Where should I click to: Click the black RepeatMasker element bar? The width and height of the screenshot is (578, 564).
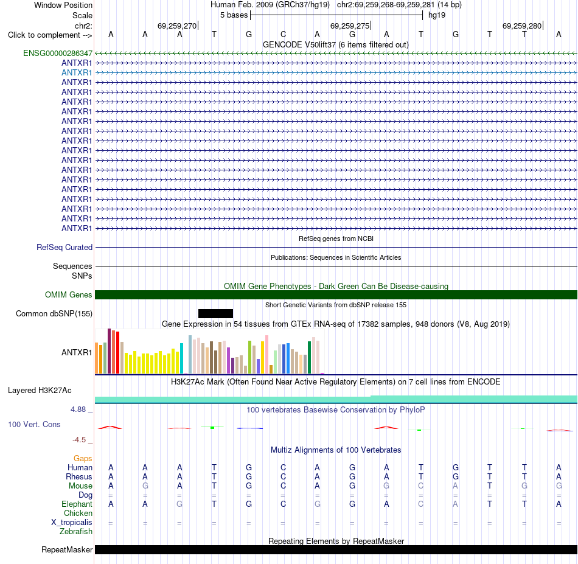tap(336, 550)
